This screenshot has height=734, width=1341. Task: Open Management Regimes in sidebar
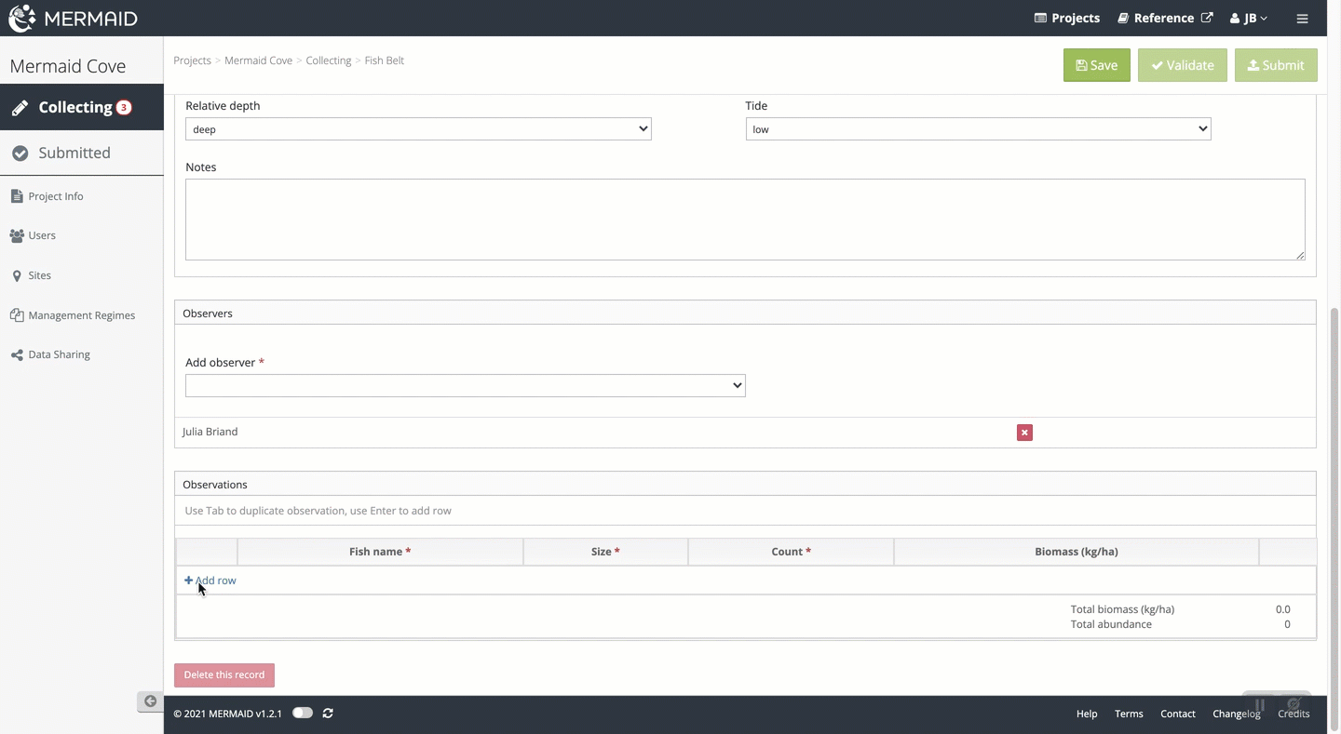(x=81, y=315)
